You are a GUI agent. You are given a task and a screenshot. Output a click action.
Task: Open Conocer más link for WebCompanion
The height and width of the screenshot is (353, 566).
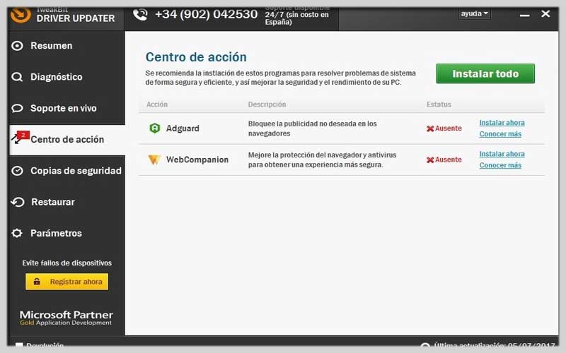pos(500,165)
